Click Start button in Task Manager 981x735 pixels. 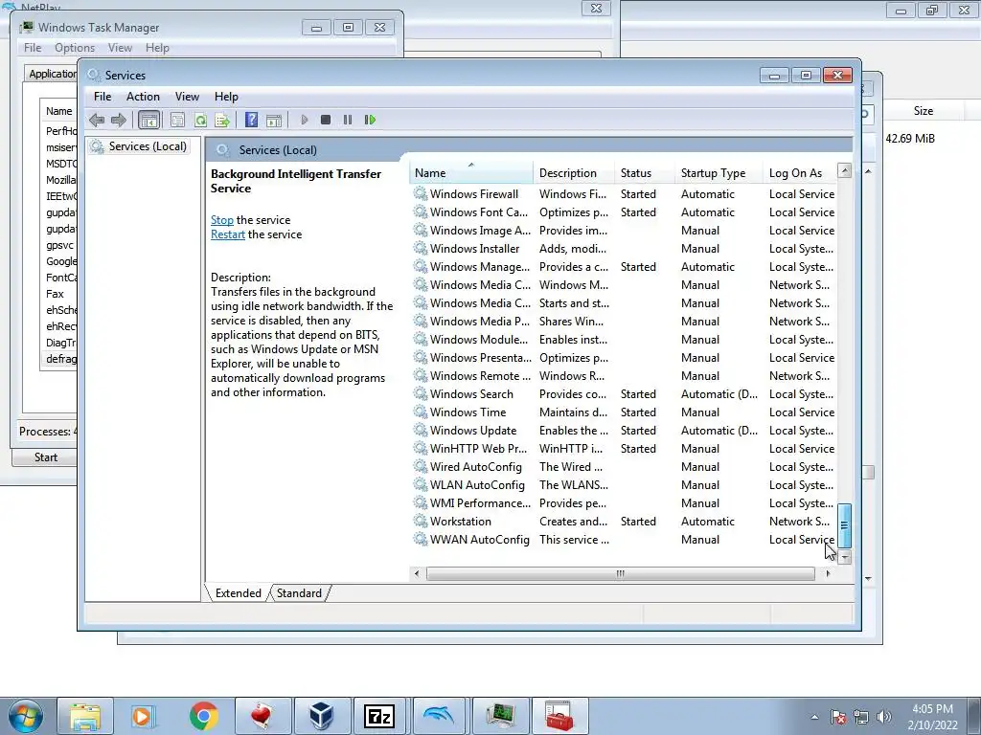[x=45, y=457]
